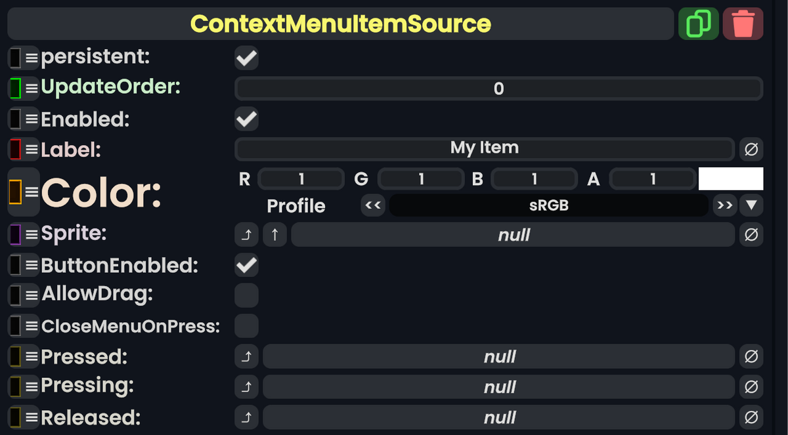788x435 pixels.
Task: Click the ContextMenuItemSource title bar
Action: pos(339,23)
